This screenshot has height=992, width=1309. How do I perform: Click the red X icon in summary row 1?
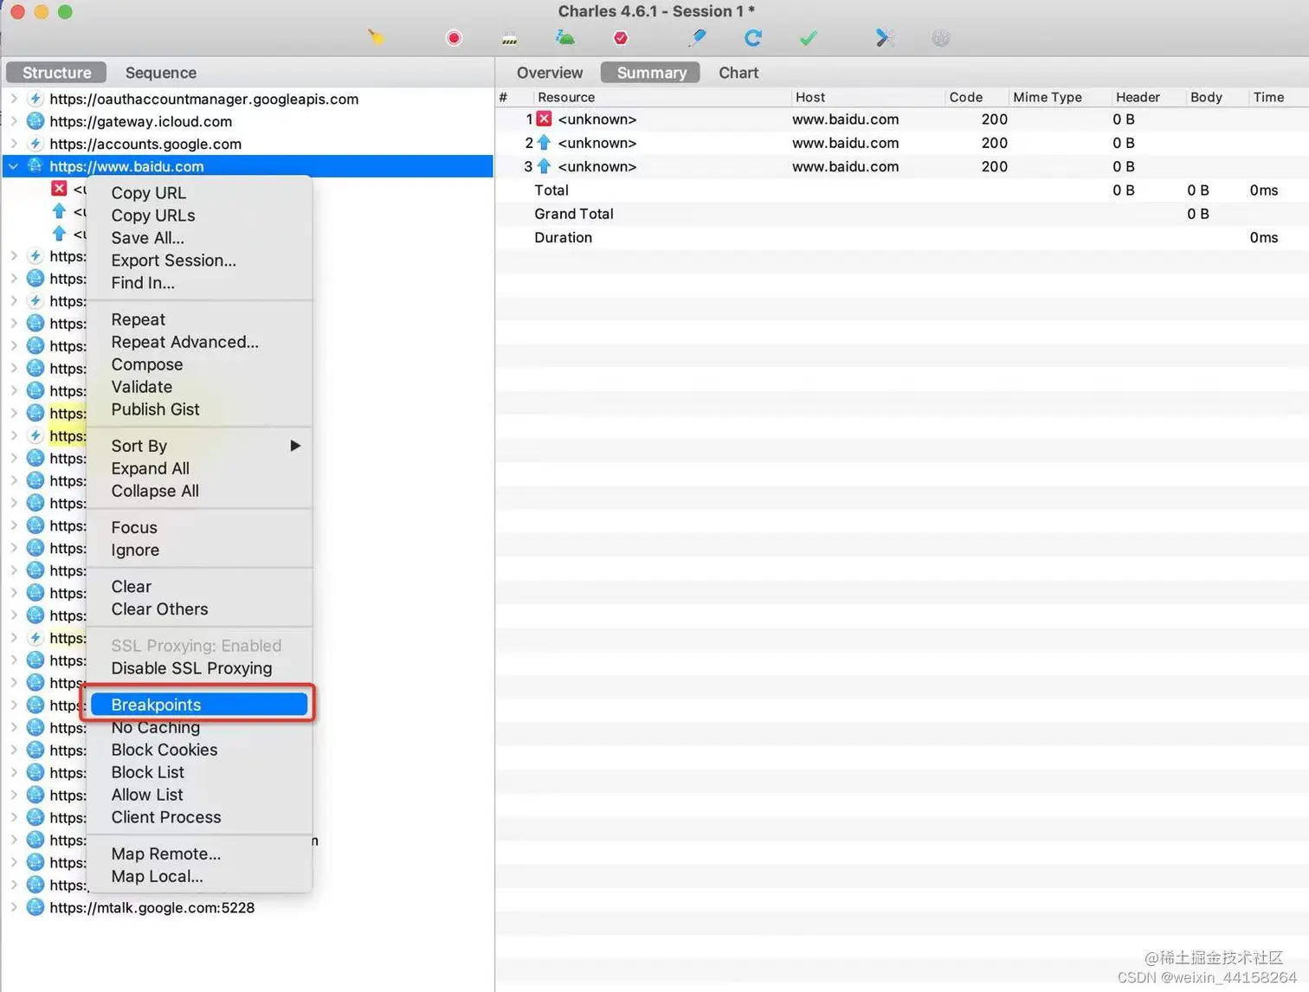pyautogui.click(x=544, y=119)
